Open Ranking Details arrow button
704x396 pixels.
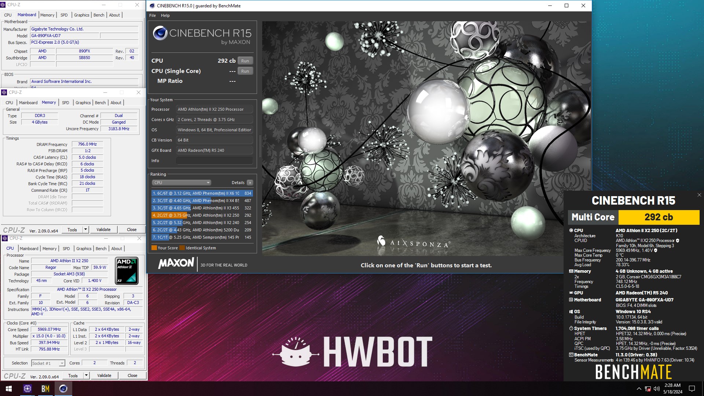click(x=250, y=183)
